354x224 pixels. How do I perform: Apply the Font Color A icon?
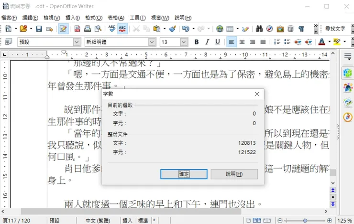322,42
